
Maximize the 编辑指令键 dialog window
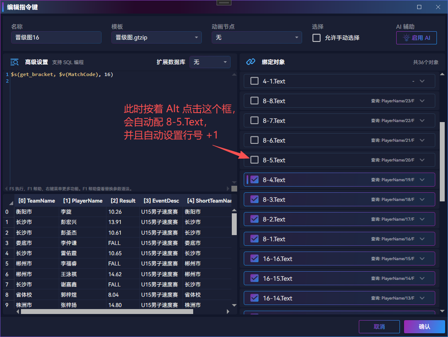pyautogui.click(x=419, y=7)
